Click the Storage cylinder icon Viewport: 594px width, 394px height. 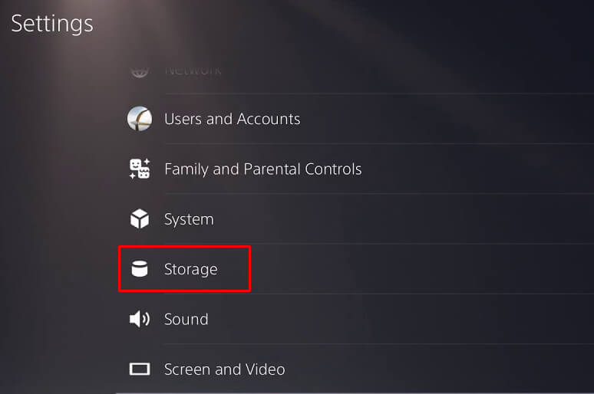coord(139,269)
